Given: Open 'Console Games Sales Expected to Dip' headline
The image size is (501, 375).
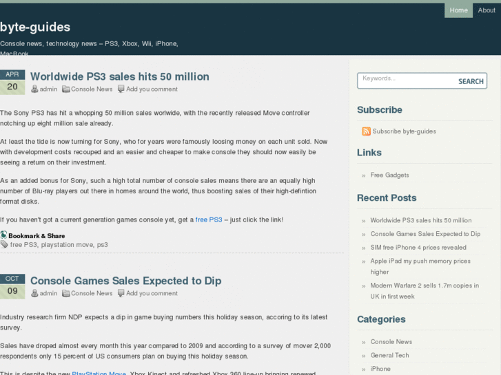Looking at the screenshot, I should point(126,281).
